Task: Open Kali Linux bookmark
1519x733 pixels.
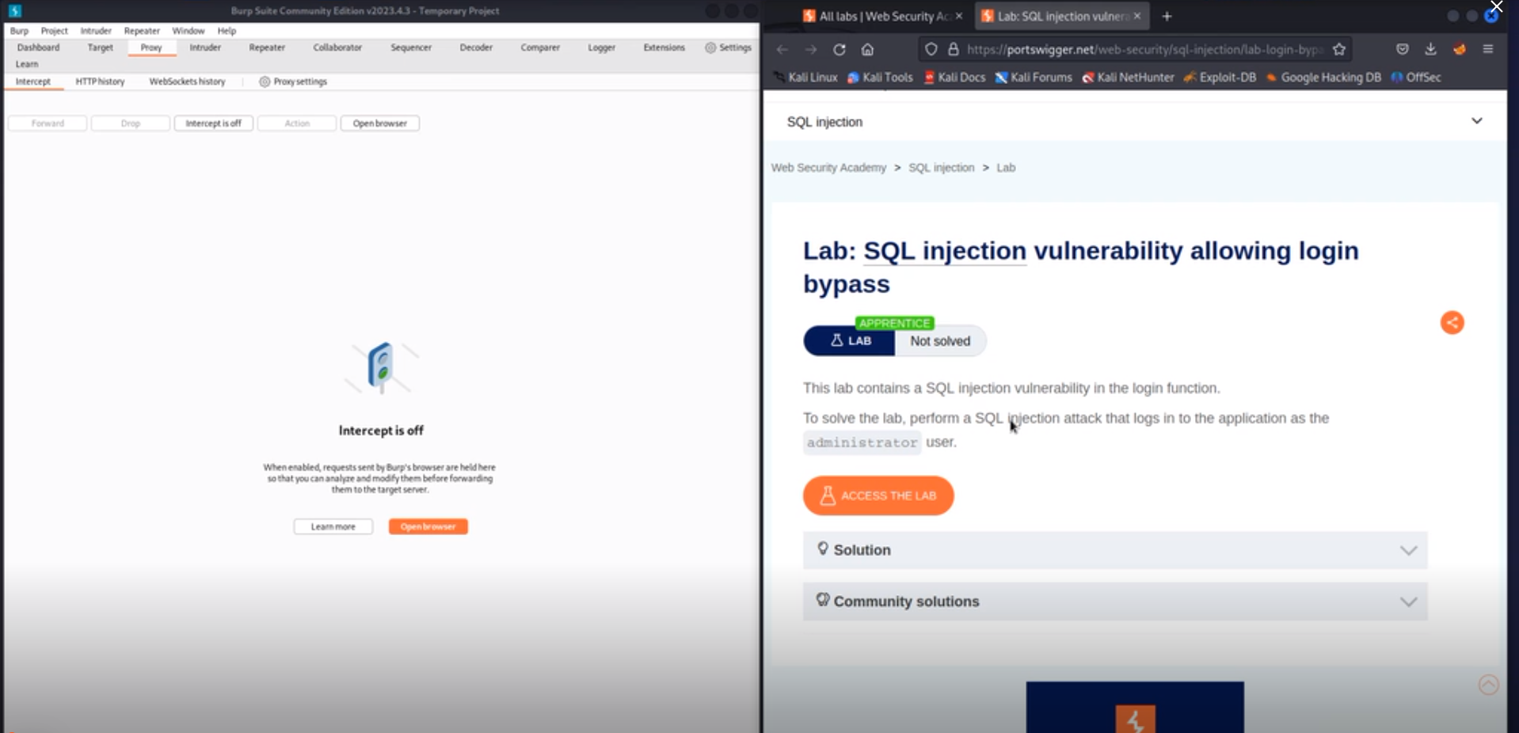Action: pos(806,78)
